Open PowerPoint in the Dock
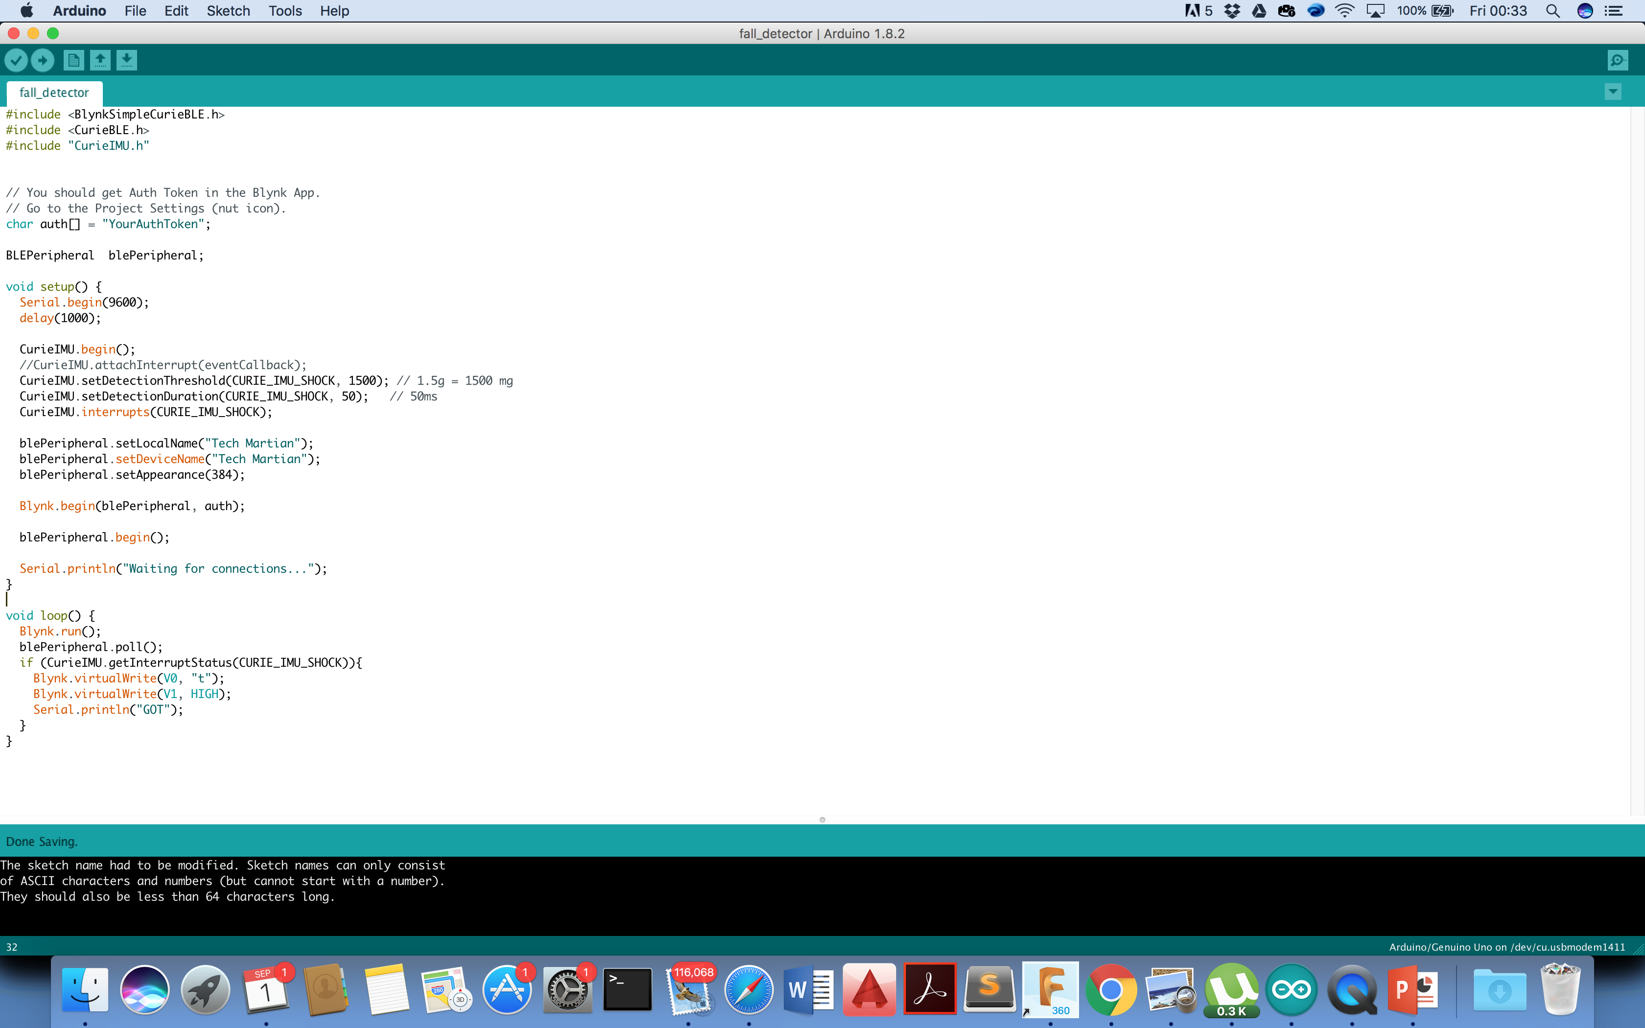The height and width of the screenshot is (1028, 1645). coord(1412,990)
